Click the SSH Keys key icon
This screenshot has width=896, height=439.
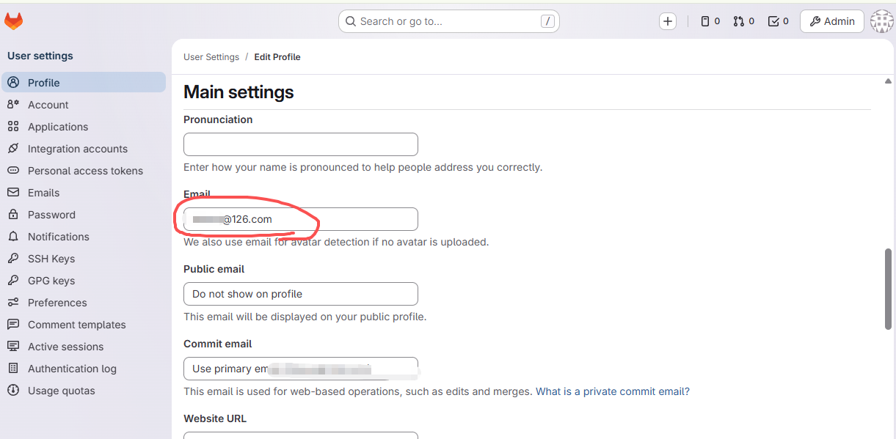(x=13, y=259)
